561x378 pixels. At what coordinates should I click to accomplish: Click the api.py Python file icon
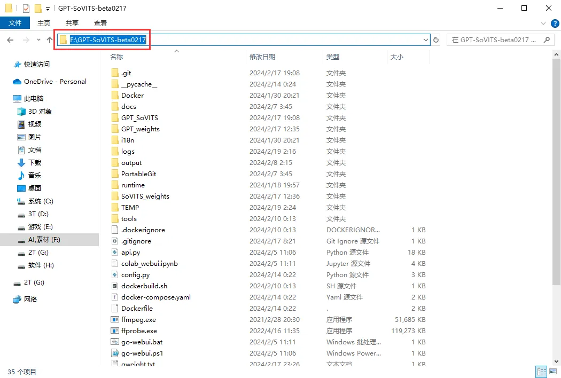click(x=115, y=252)
